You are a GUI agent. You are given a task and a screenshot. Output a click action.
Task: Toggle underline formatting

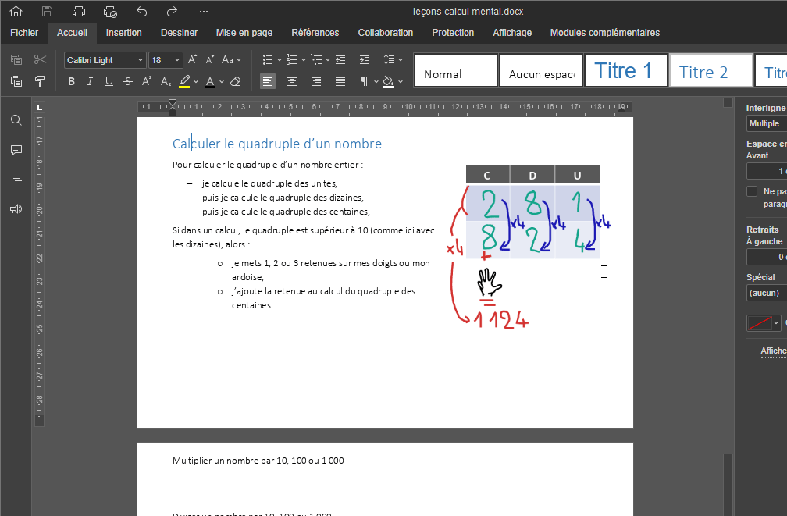[x=109, y=81]
